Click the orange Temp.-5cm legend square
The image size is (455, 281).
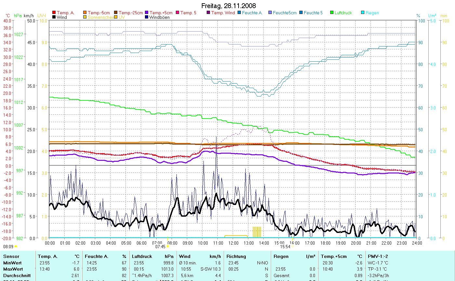pyautogui.click(x=85, y=13)
